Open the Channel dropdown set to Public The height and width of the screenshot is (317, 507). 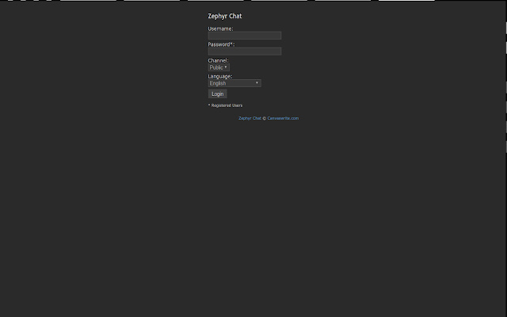point(219,67)
